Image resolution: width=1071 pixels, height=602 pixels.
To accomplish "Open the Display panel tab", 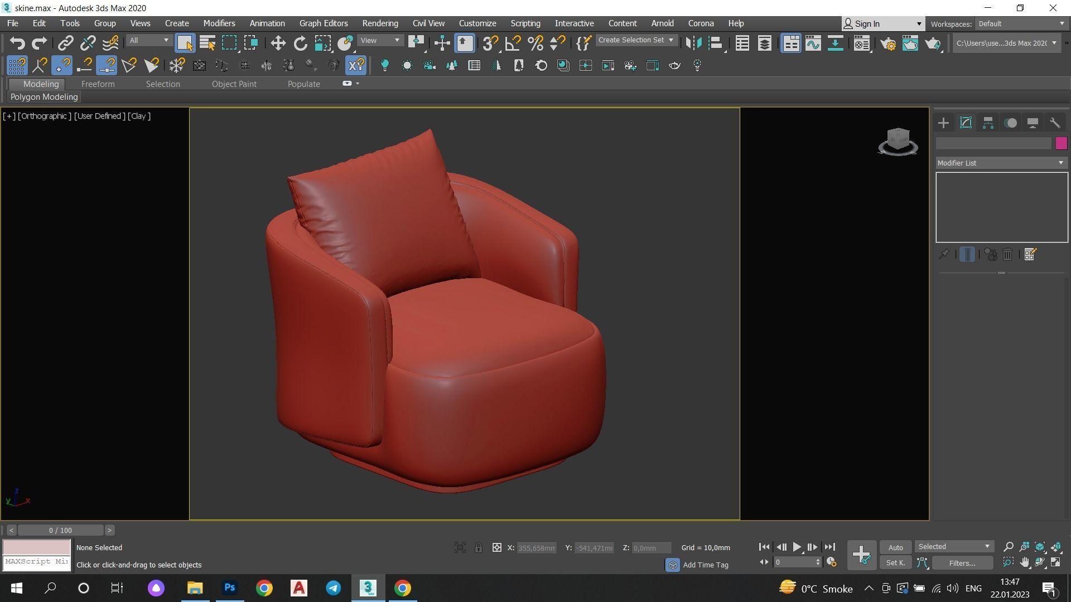I will coord(1033,123).
